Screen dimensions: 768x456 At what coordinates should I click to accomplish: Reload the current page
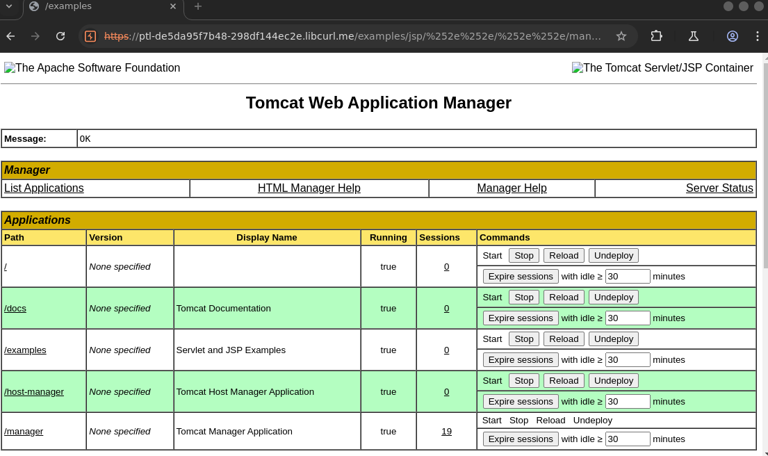click(60, 36)
